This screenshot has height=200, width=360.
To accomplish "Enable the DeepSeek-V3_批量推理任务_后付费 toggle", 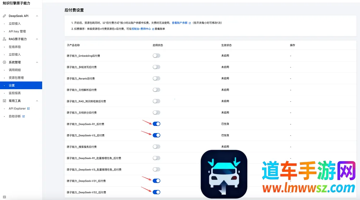I will (x=156, y=169).
